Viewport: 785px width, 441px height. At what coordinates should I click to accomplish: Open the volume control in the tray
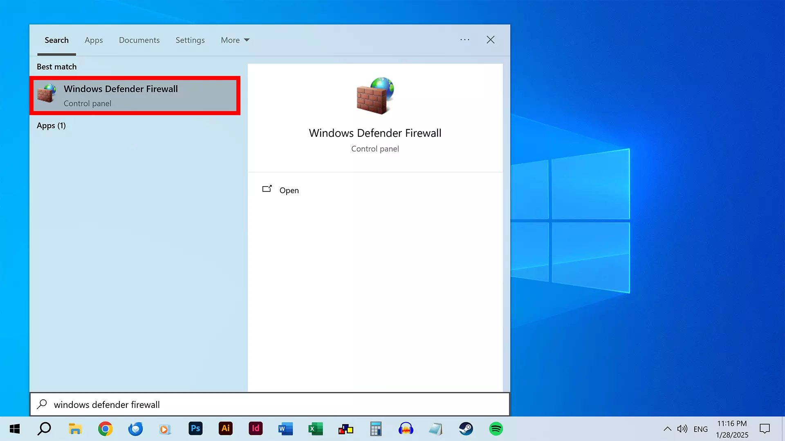(x=682, y=429)
